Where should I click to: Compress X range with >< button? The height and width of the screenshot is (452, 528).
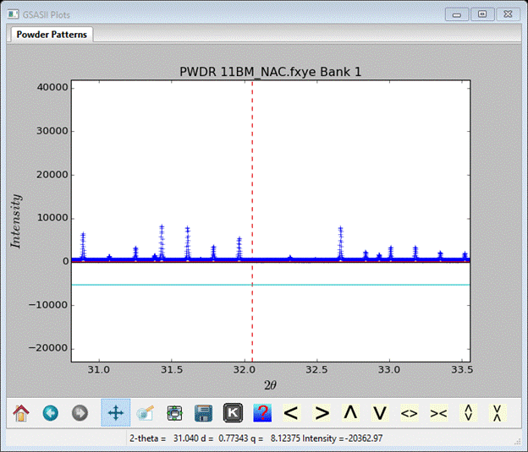[438, 412]
